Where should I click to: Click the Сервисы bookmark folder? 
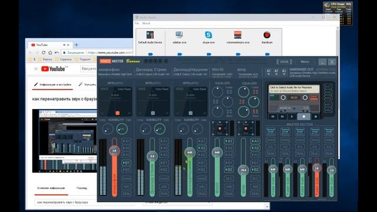pos(64,59)
